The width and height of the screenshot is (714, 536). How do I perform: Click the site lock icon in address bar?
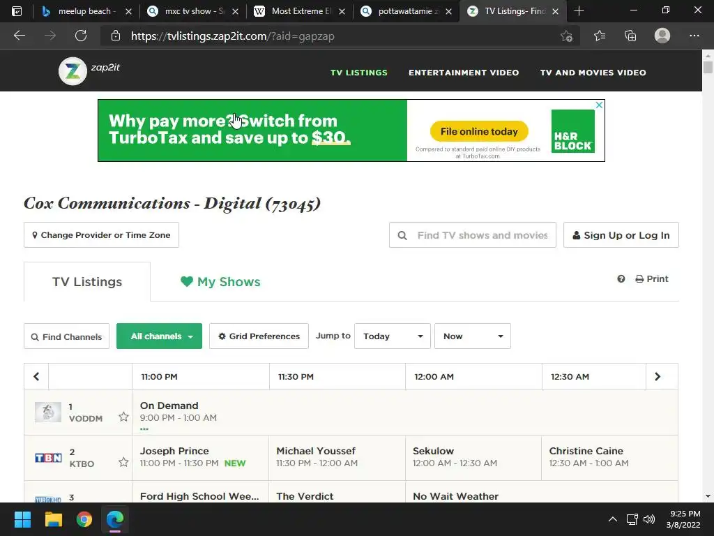tap(116, 36)
